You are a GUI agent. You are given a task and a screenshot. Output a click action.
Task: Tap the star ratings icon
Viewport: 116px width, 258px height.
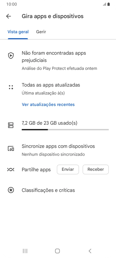click(x=11, y=190)
